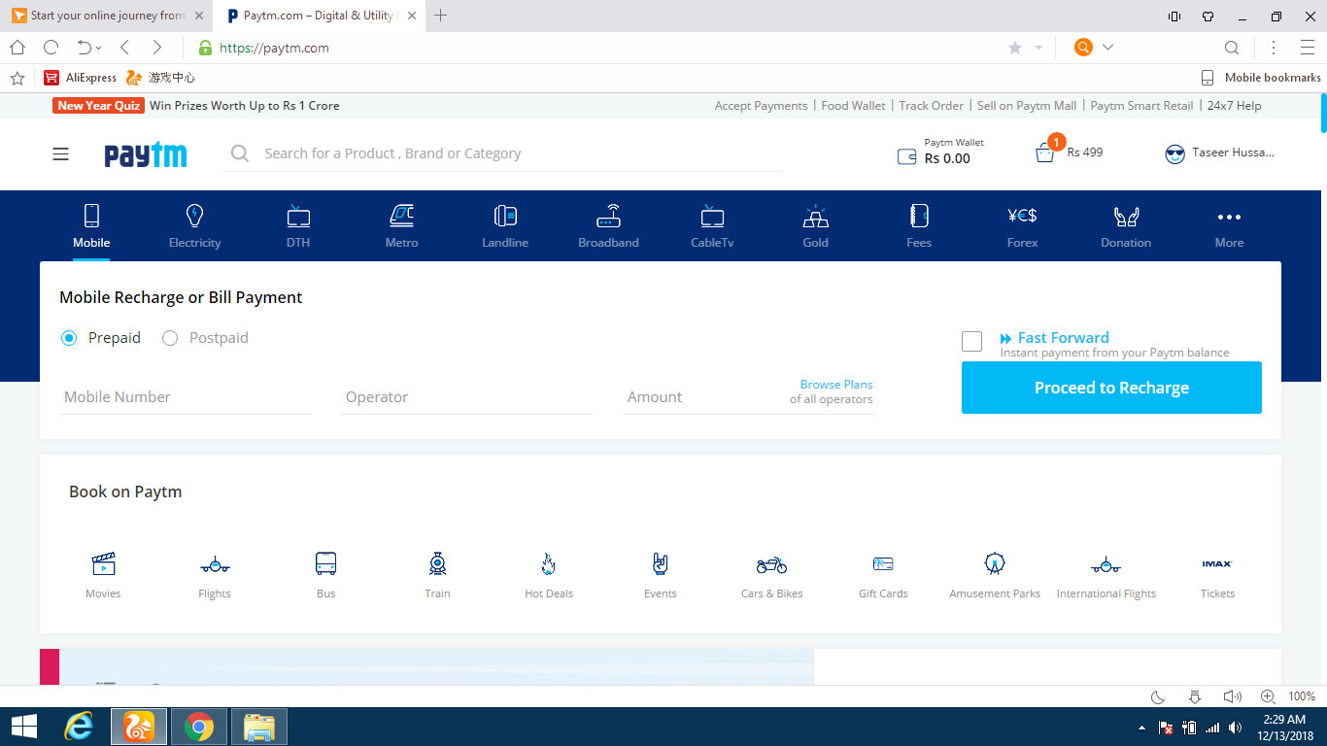Click the New Year Quiz badge
Image resolution: width=1327 pixels, height=746 pixels.
point(98,106)
